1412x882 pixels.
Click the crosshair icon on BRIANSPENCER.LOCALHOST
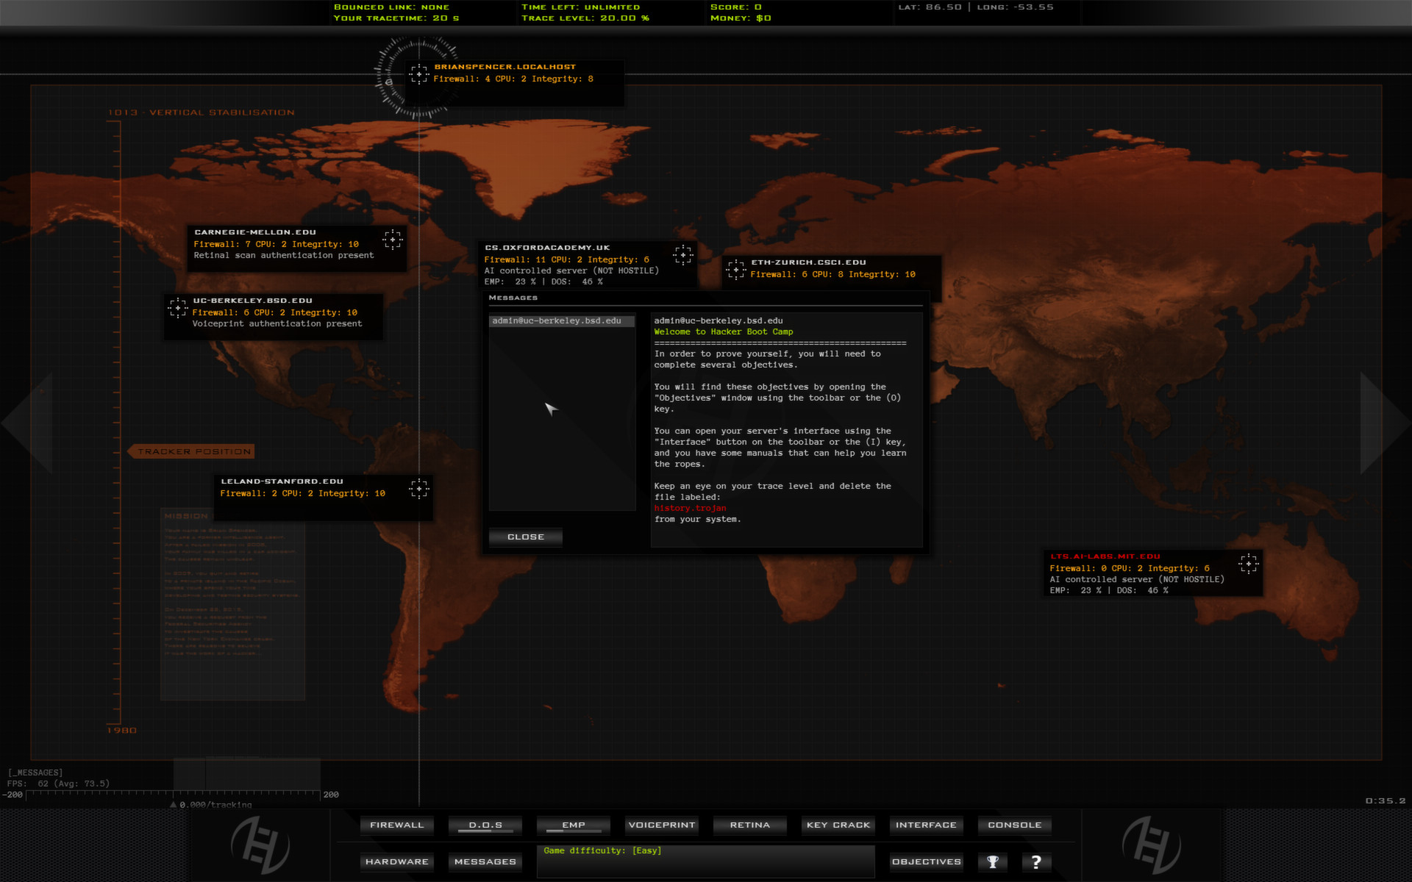coord(420,73)
